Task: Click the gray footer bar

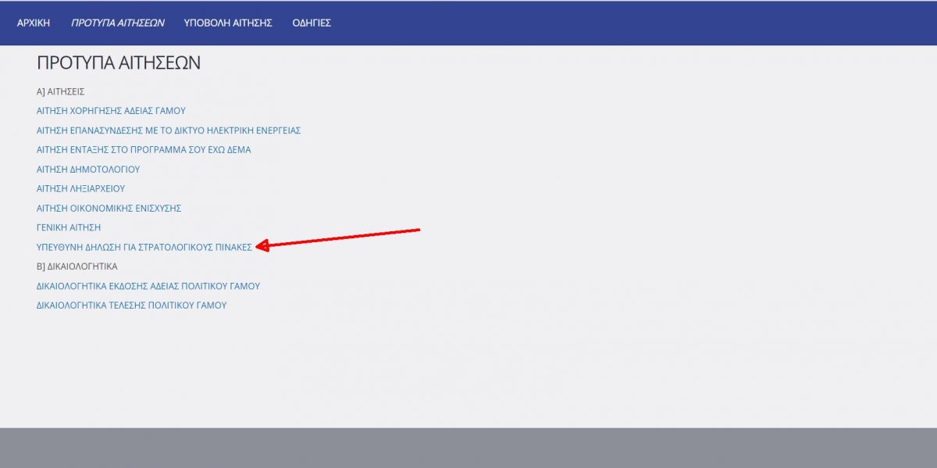Action: coord(468,448)
